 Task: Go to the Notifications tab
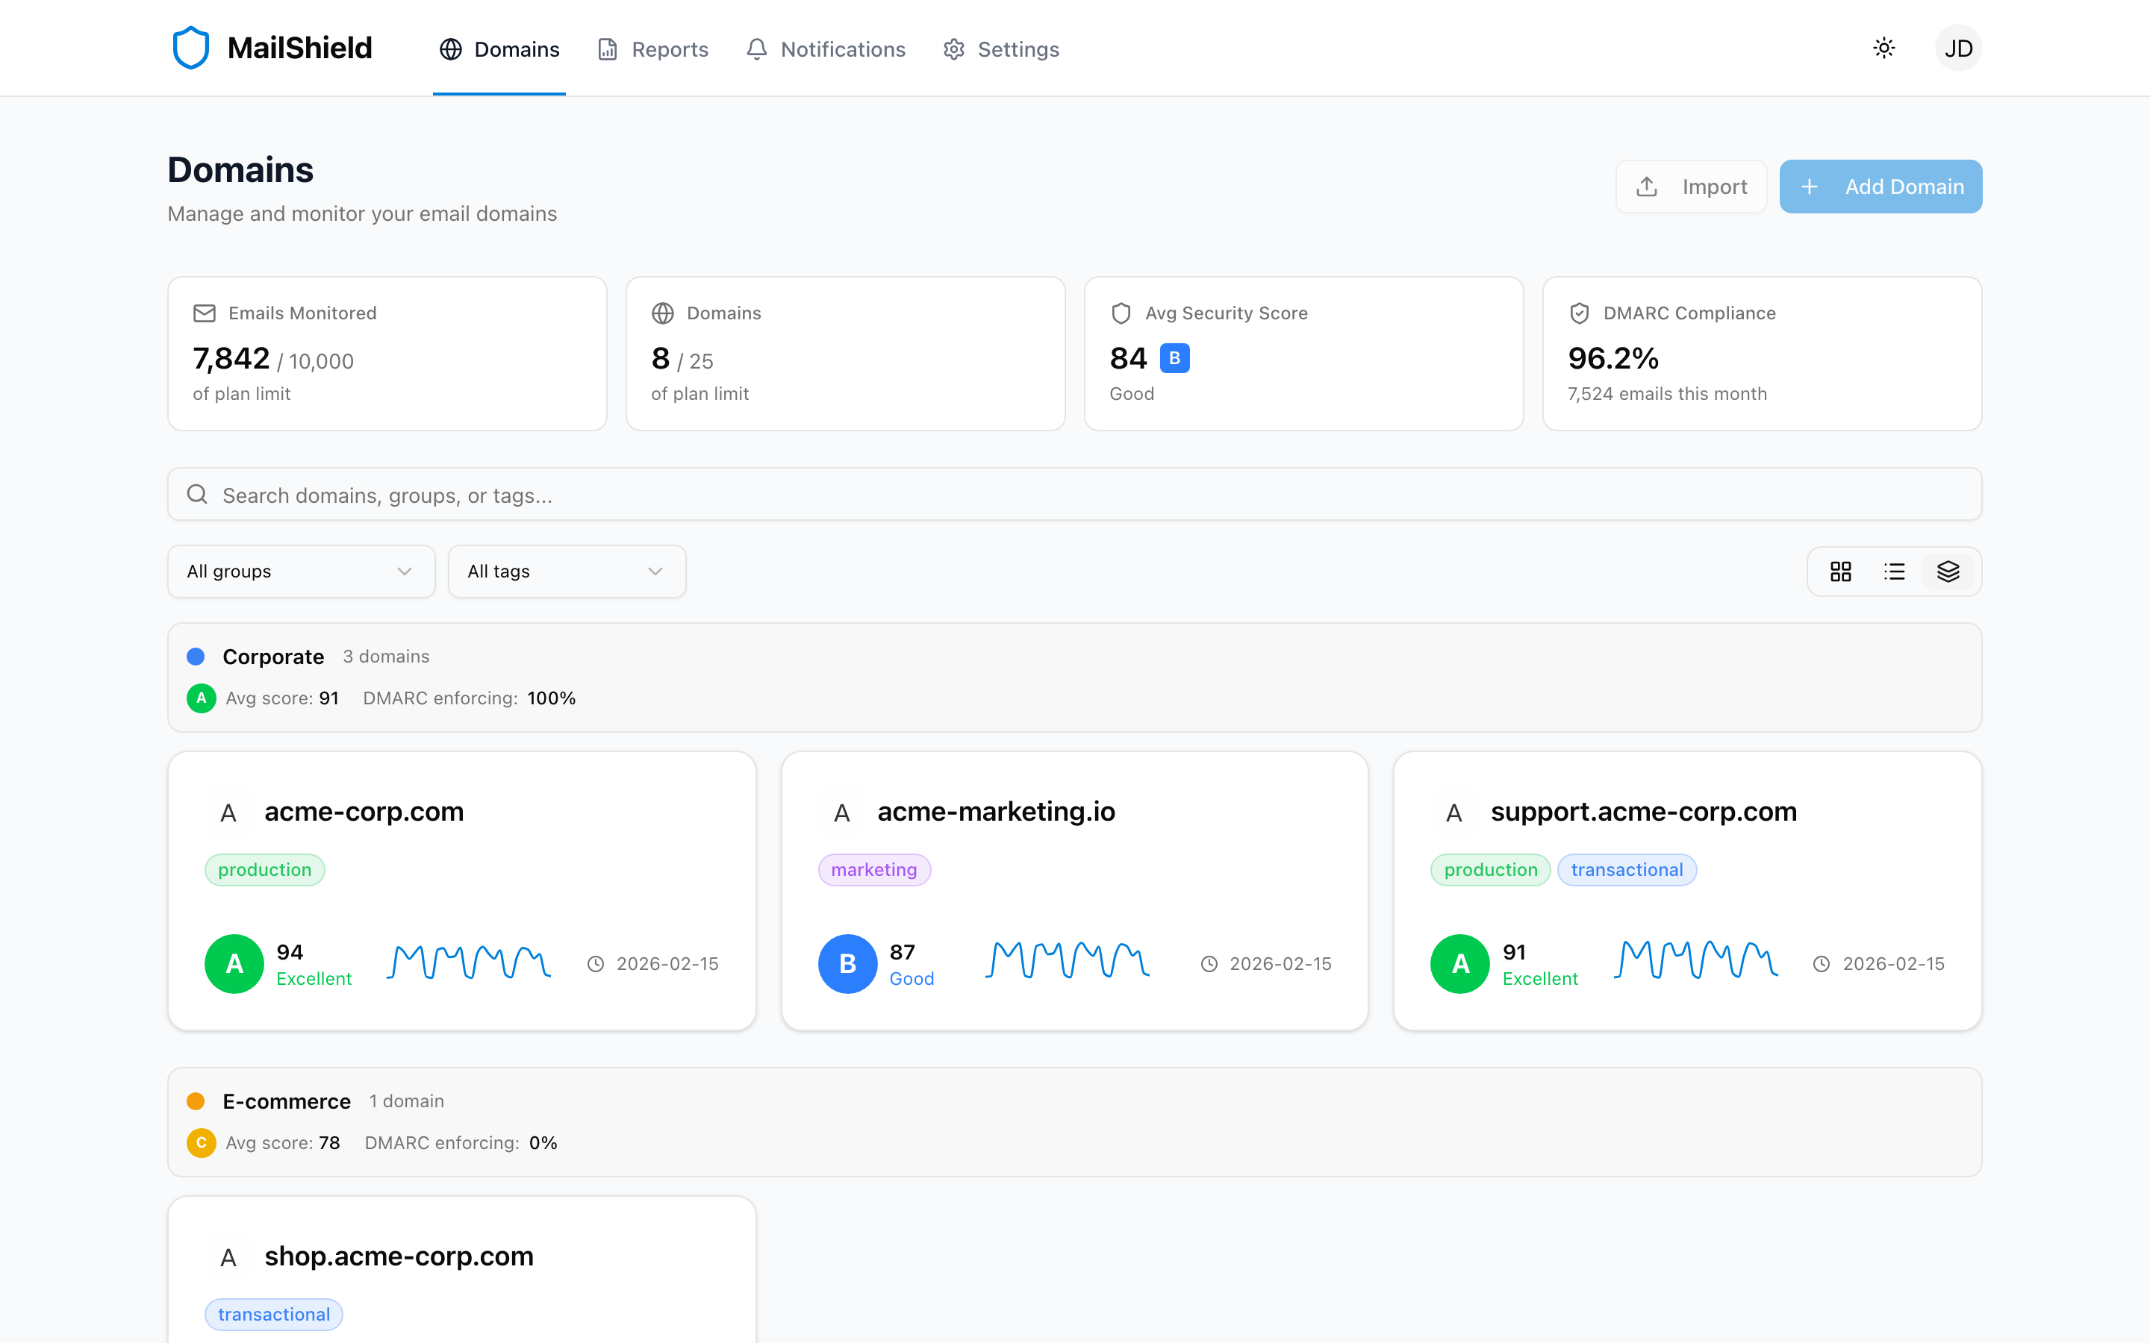[826, 48]
